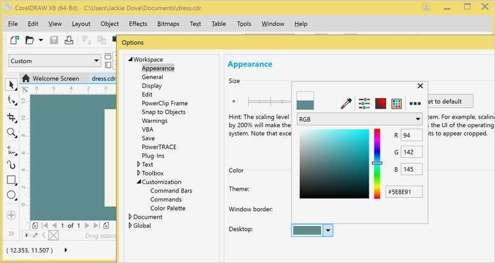Viewport: 495px width, 263px height.
Task: Open the Edit menu
Action: tap(33, 23)
